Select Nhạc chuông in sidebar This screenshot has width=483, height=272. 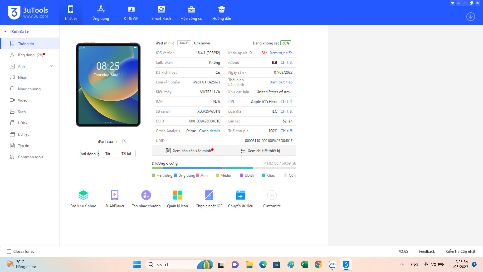[x=29, y=89]
